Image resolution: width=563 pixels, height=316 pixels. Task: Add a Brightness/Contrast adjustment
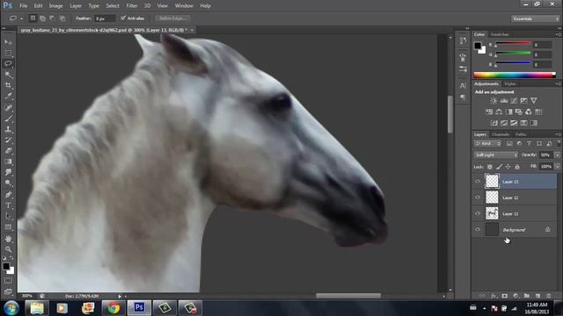tap(494, 101)
